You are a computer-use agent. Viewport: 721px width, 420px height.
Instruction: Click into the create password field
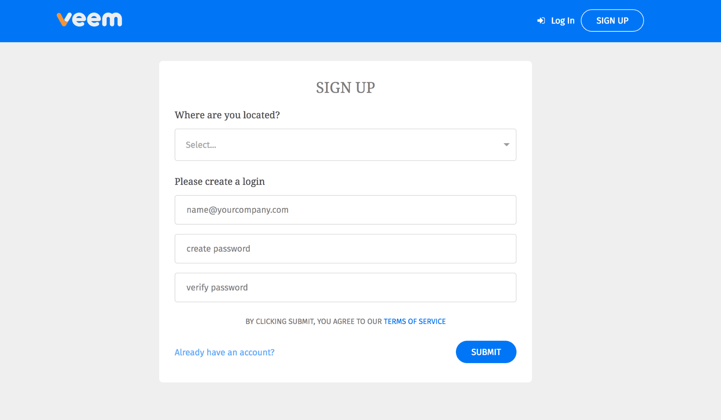[x=345, y=249]
